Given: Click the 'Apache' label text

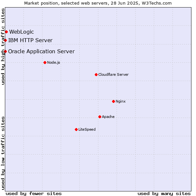Looking at the screenshot, I should [x=108, y=117].
